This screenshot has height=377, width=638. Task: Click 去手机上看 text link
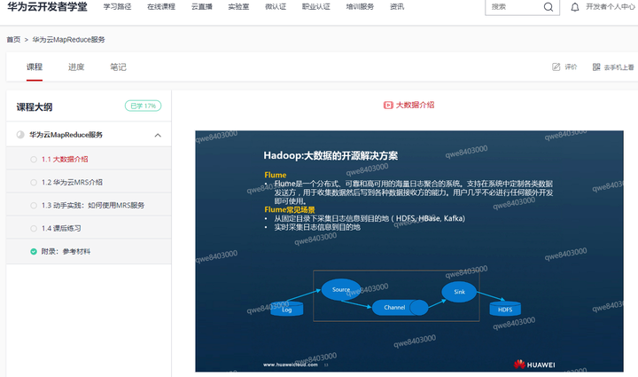[x=619, y=67]
